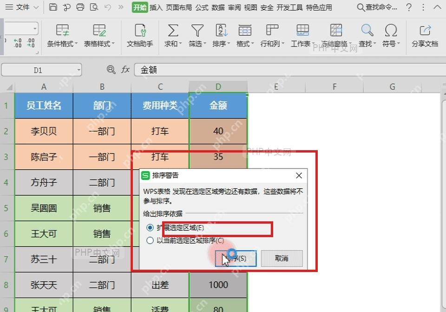Viewport: 446px width, 312px height.
Task: Open the 条件格式 tool
Action: click(62, 36)
